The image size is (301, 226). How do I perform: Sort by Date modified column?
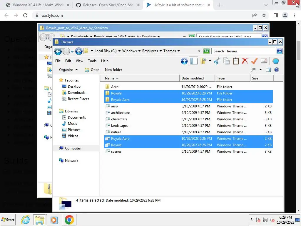click(197, 78)
